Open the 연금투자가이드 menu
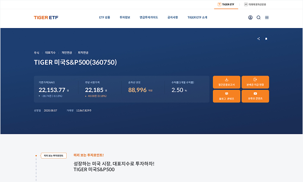Viewport: 303px width, 182px height. click(149, 17)
